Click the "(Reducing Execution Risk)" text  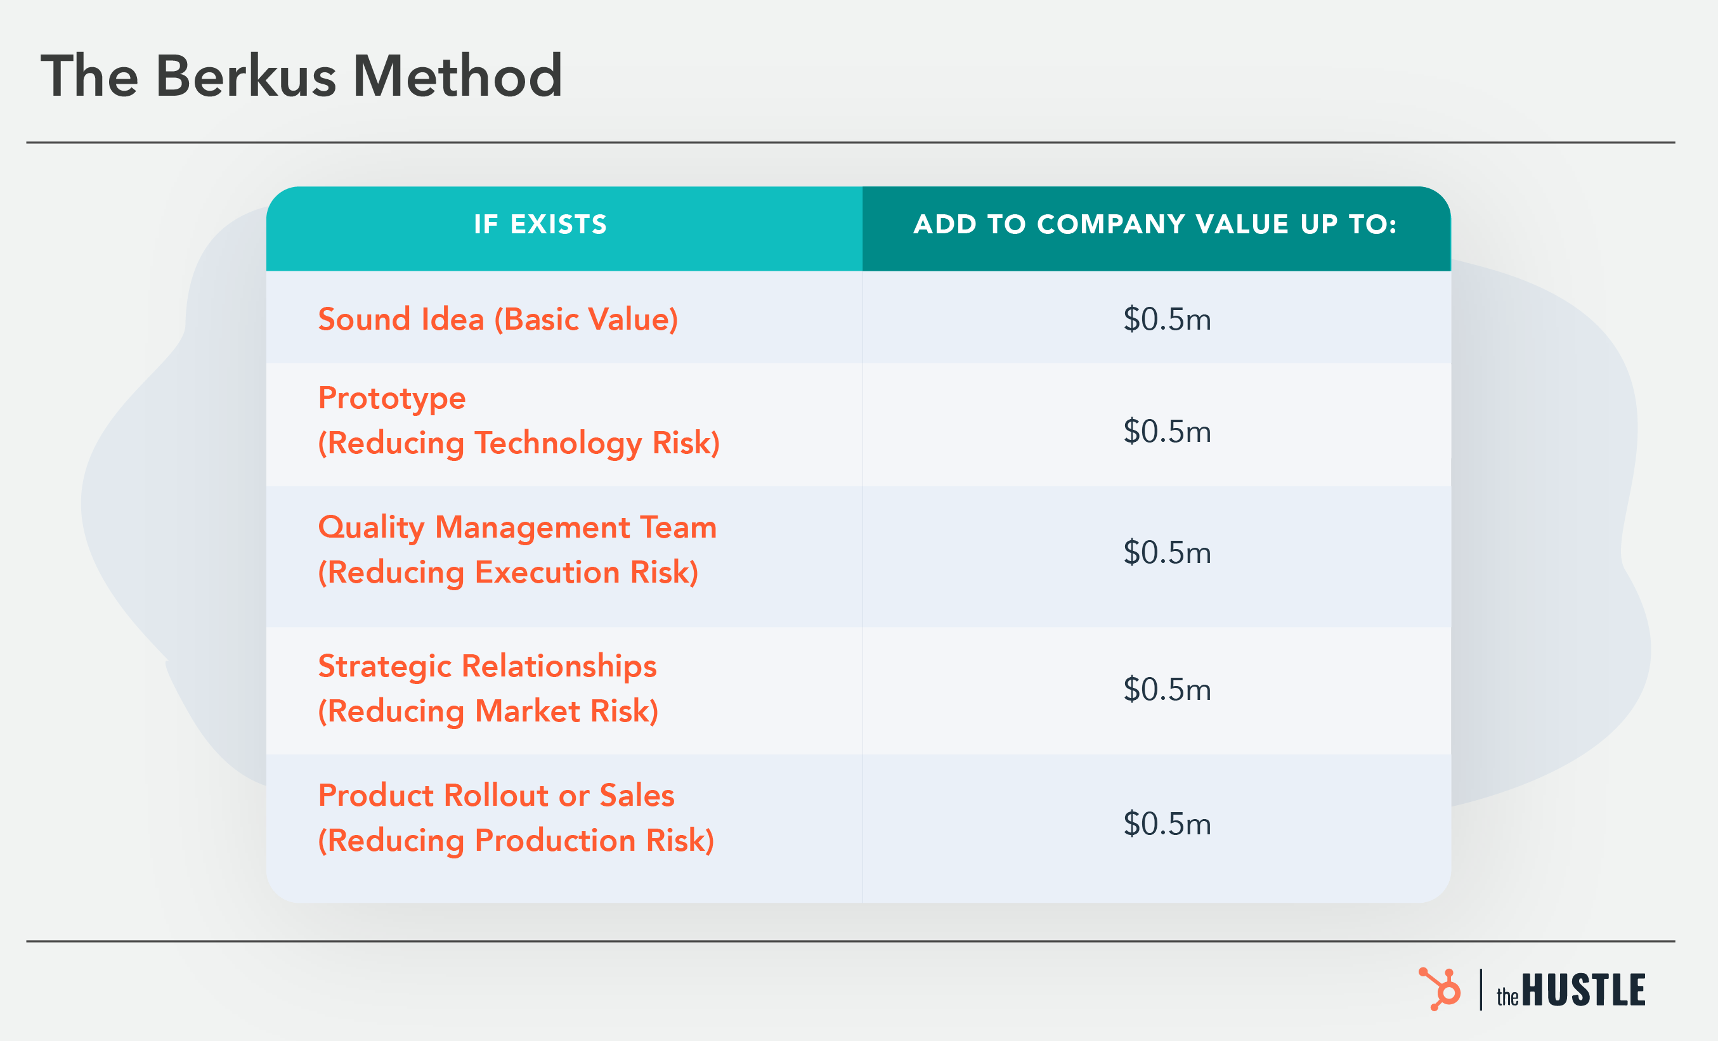click(507, 572)
